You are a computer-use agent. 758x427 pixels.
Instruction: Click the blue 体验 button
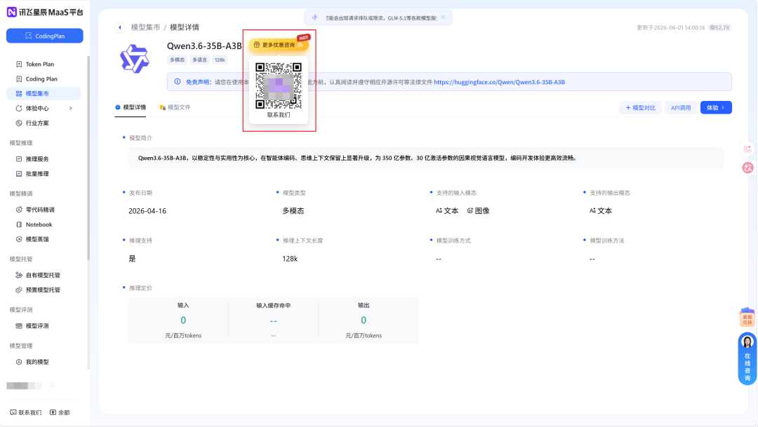click(x=716, y=108)
